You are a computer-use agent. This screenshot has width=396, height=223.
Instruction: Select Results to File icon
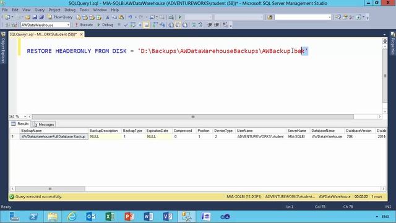(x=185, y=25)
